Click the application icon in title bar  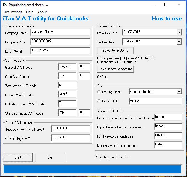click(5, 5)
